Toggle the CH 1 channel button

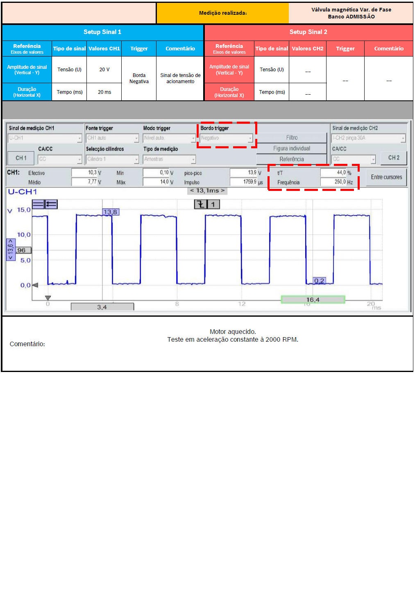[x=21, y=158]
